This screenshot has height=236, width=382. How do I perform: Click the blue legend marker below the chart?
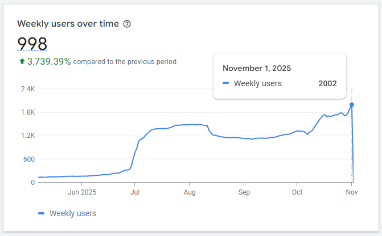[x=41, y=213]
